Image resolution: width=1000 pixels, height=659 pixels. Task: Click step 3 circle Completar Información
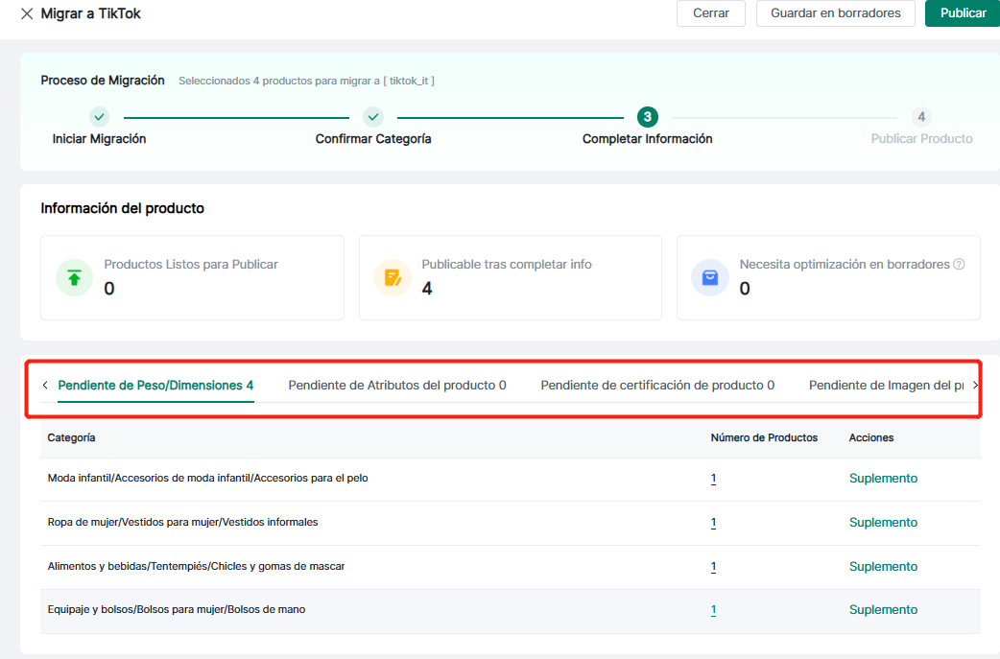pyautogui.click(x=648, y=117)
